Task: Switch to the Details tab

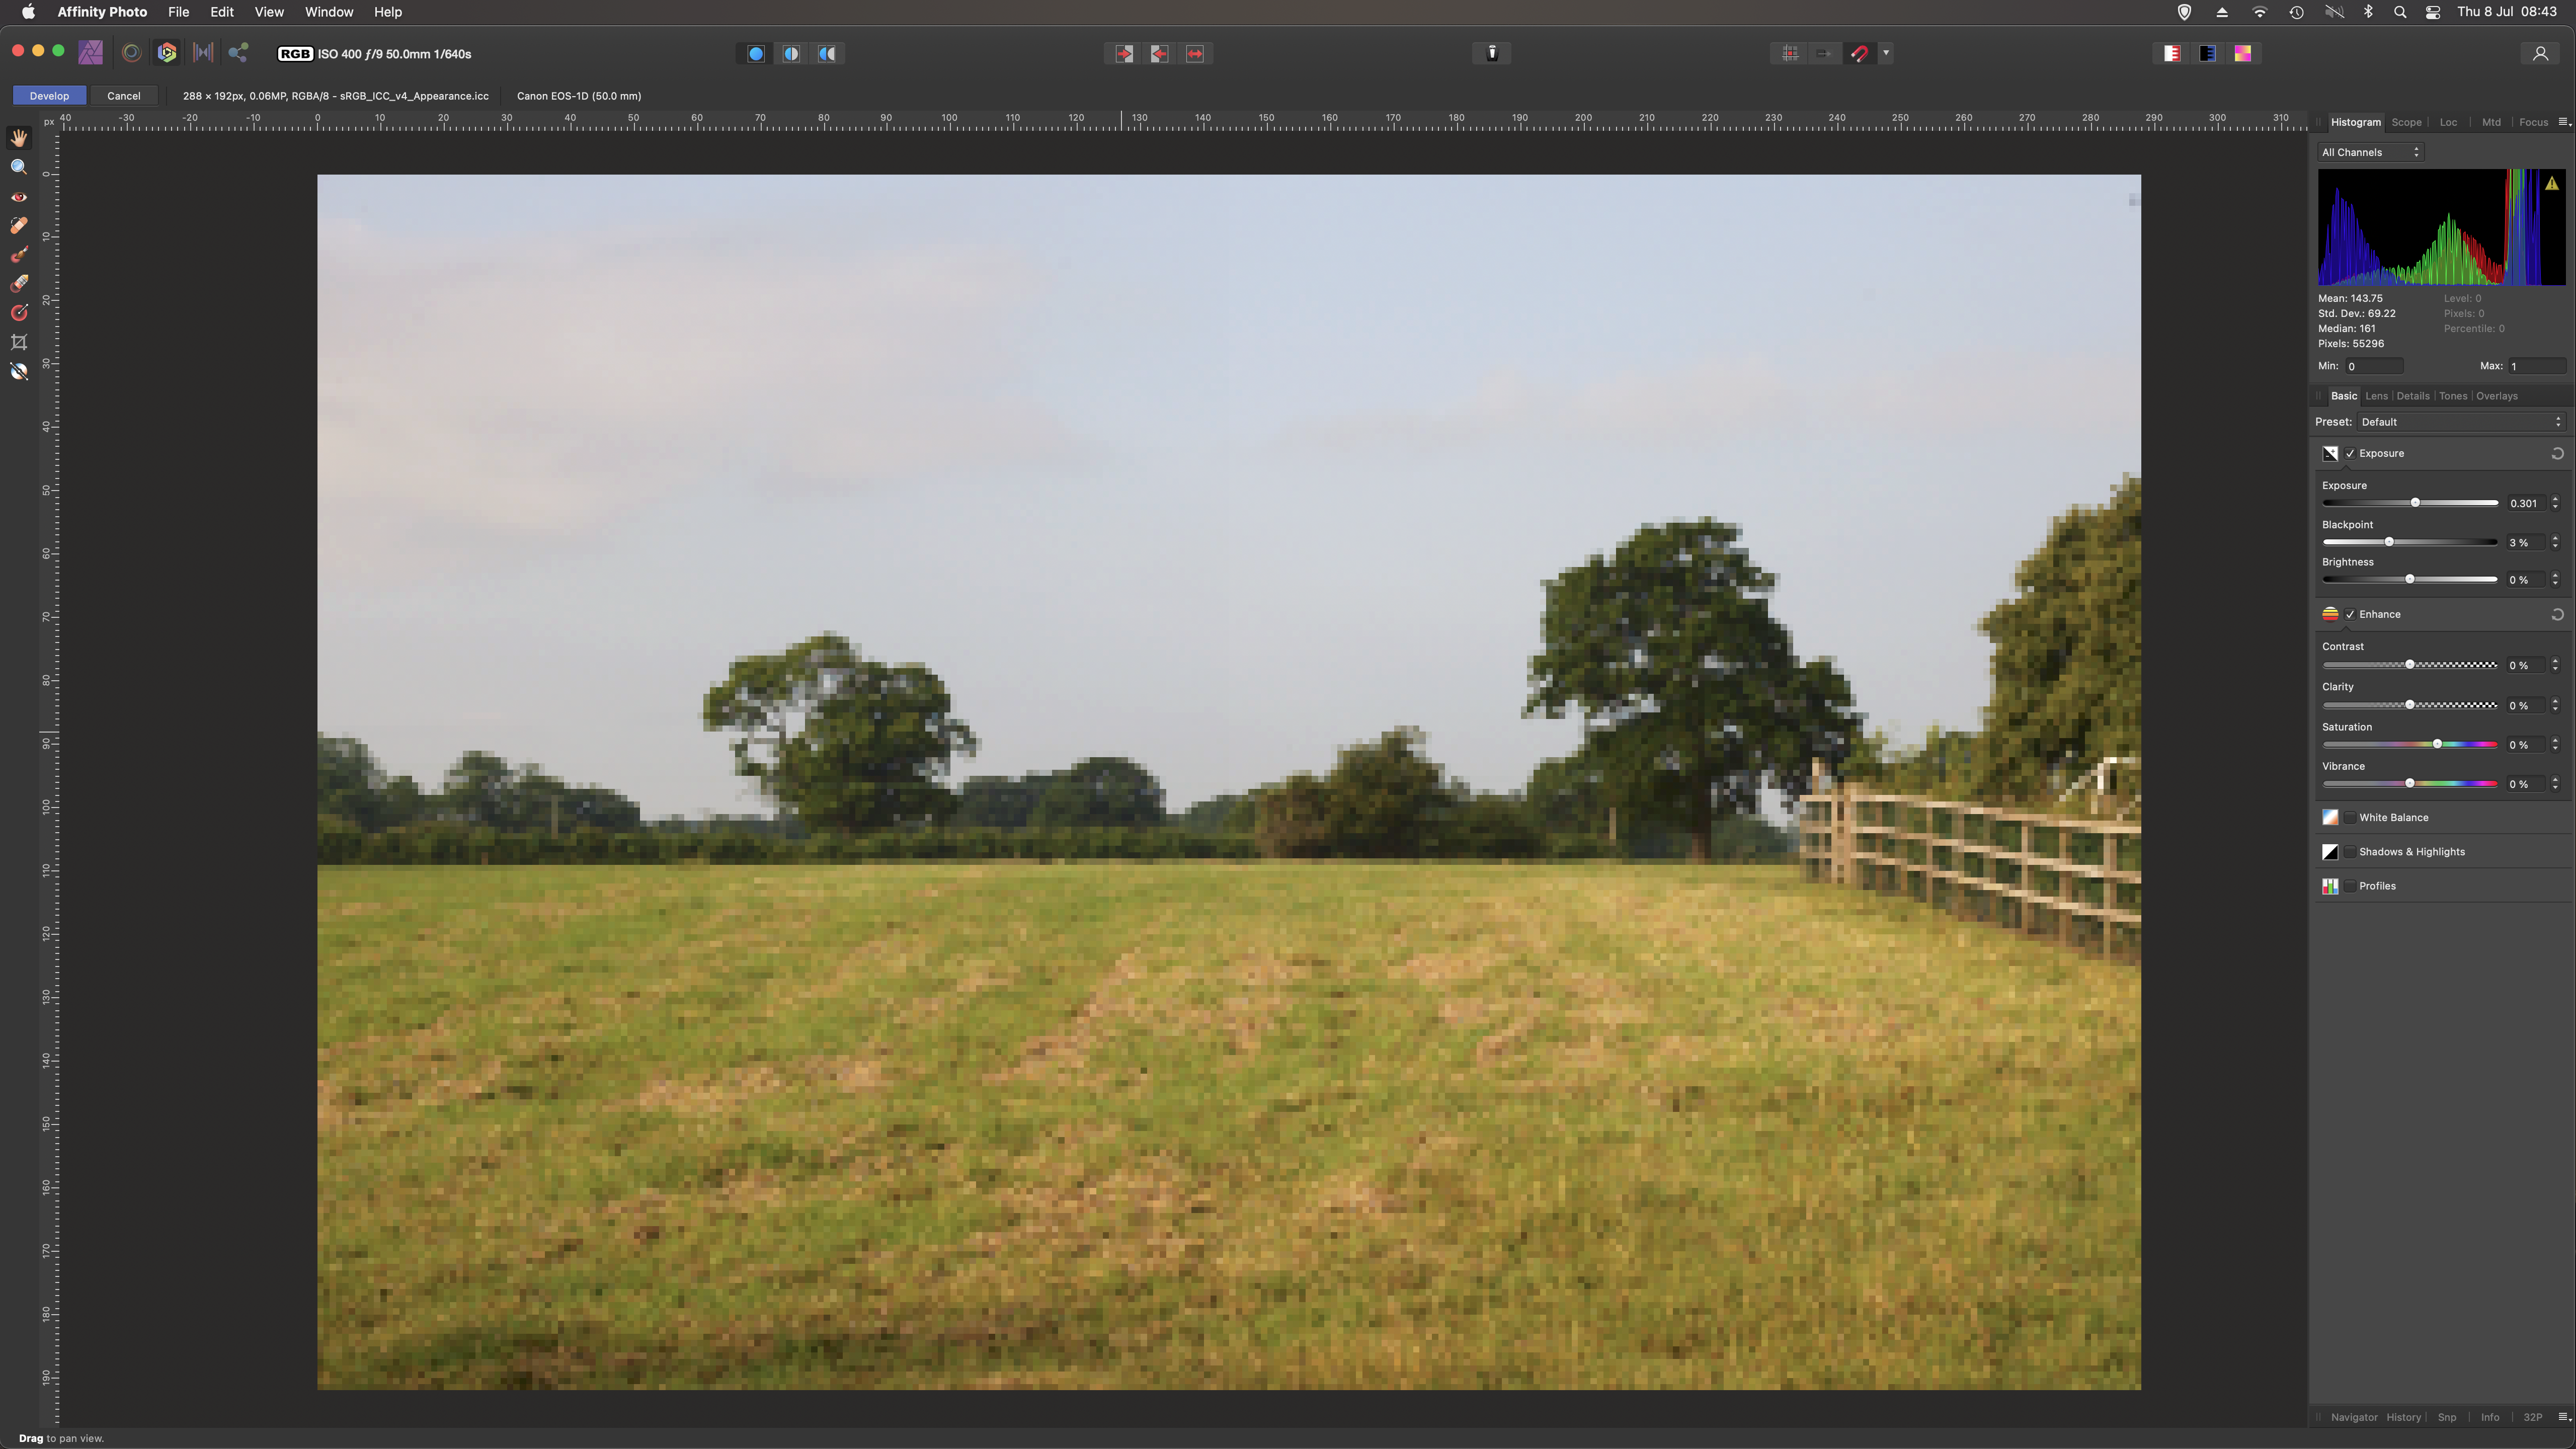Action: click(x=2412, y=396)
